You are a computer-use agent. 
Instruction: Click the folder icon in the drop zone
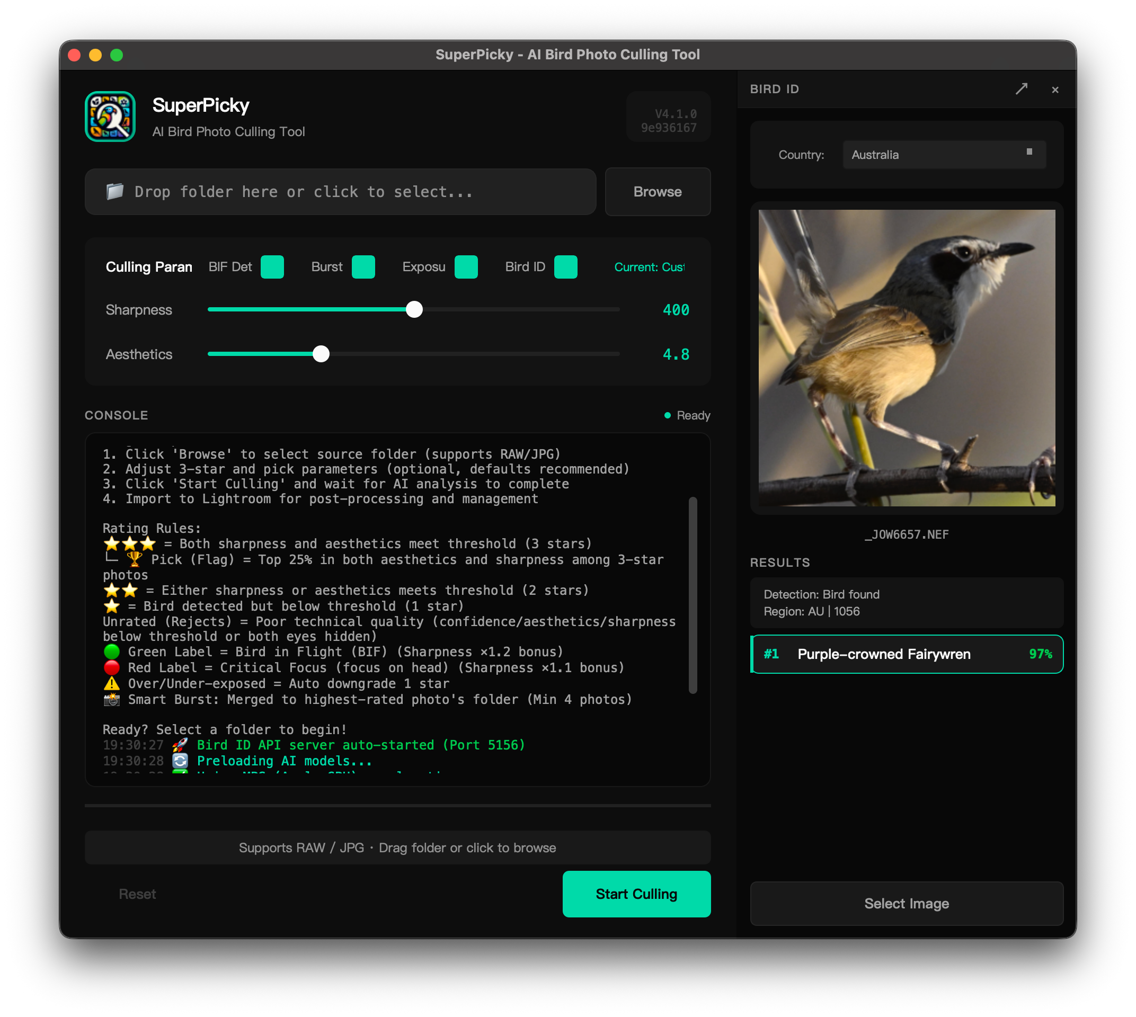click(x=115, y=191)
